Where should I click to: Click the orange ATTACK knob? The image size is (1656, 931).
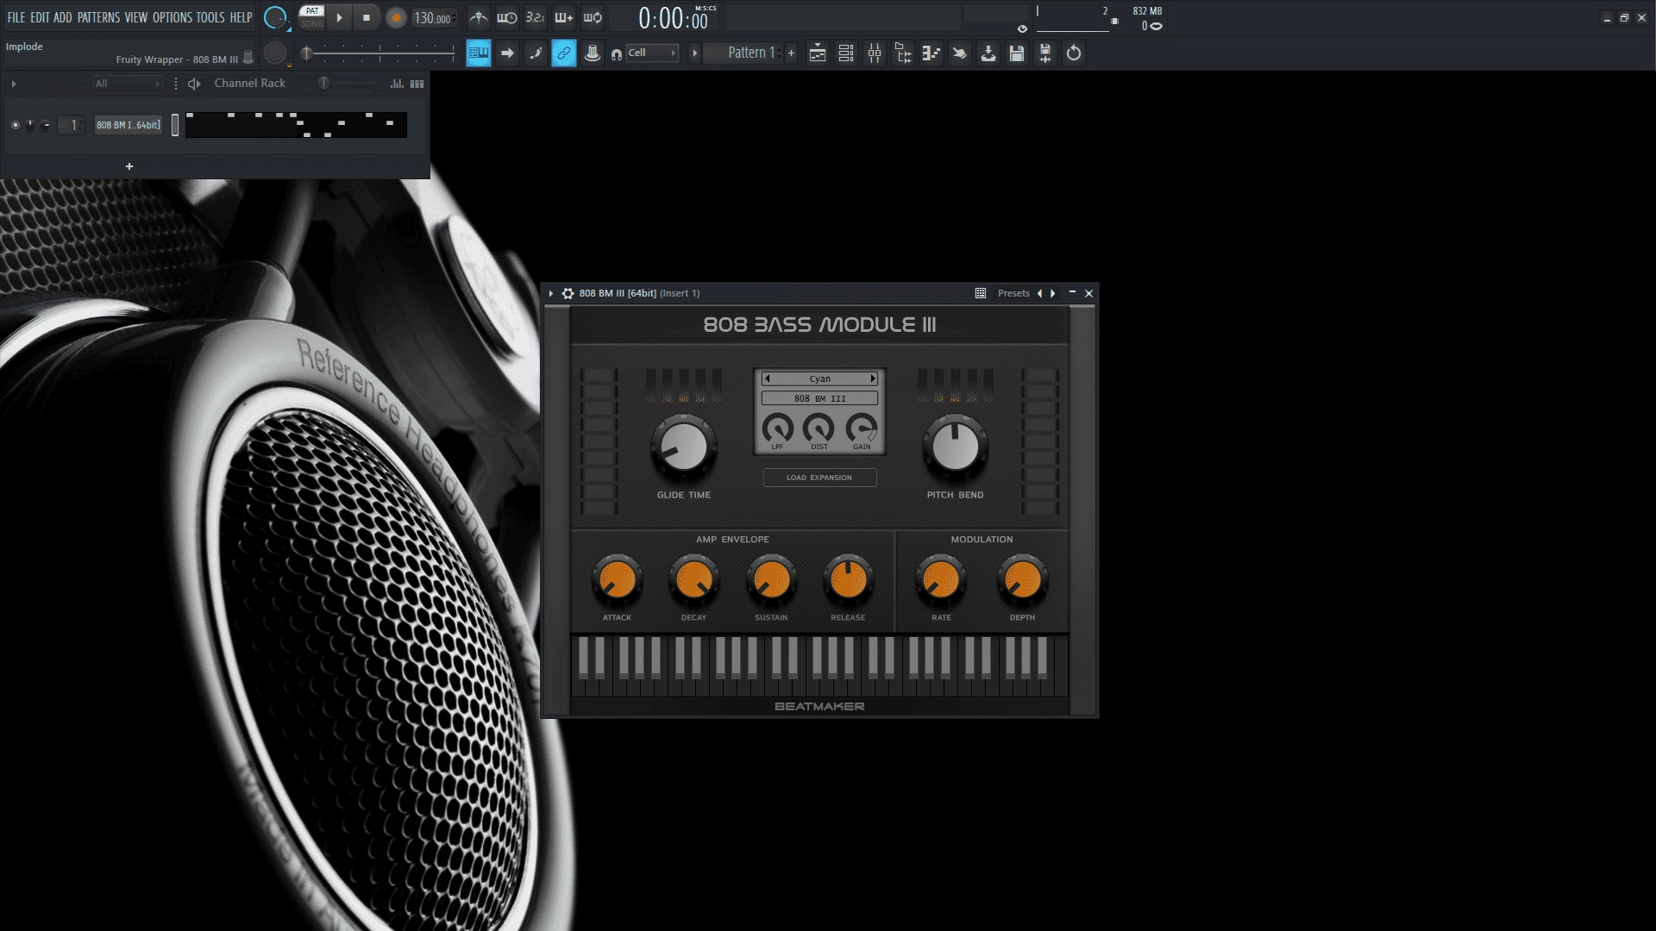pyautogui.click(x=617, y=580)
